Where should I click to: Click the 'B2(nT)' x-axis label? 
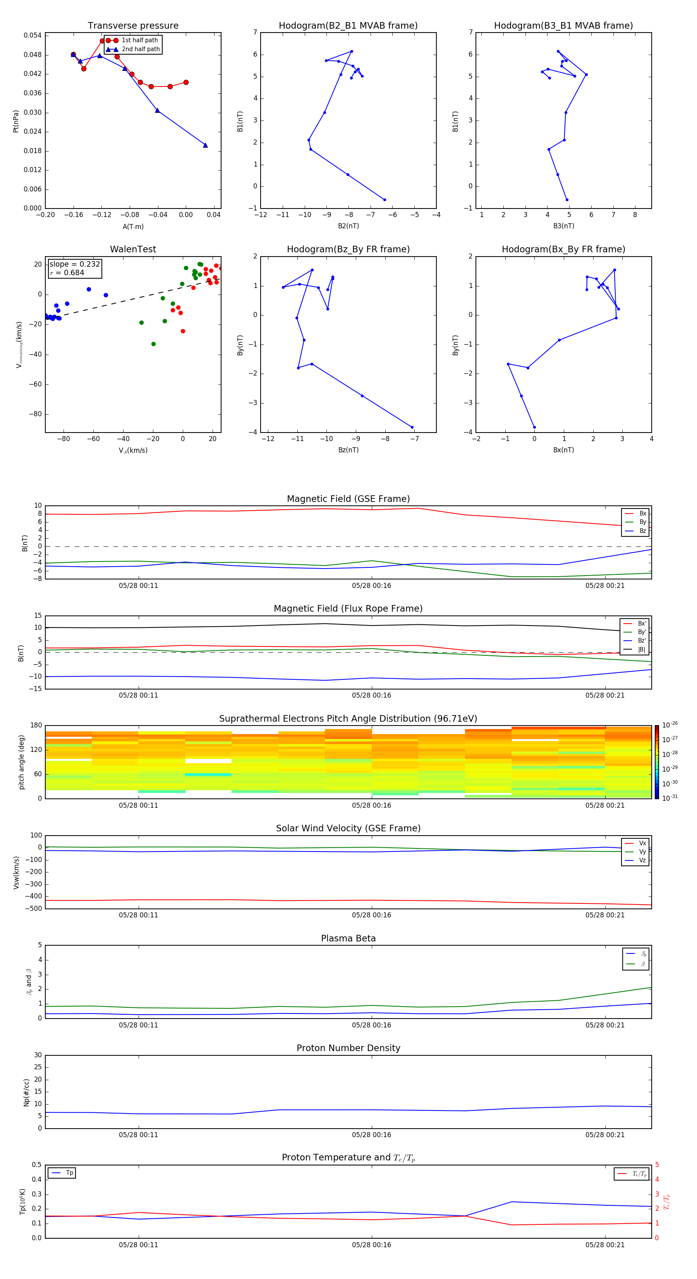[348, 226]
